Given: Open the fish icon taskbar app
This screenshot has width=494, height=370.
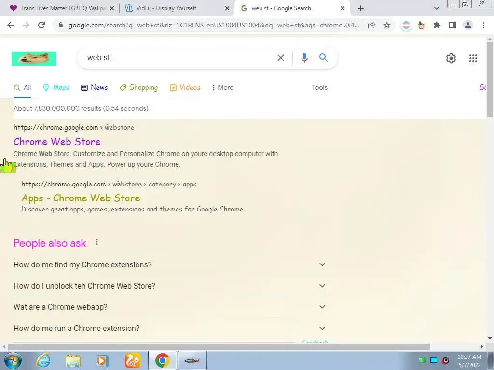Looking at the screenshot, I should [x=192, y=360].
